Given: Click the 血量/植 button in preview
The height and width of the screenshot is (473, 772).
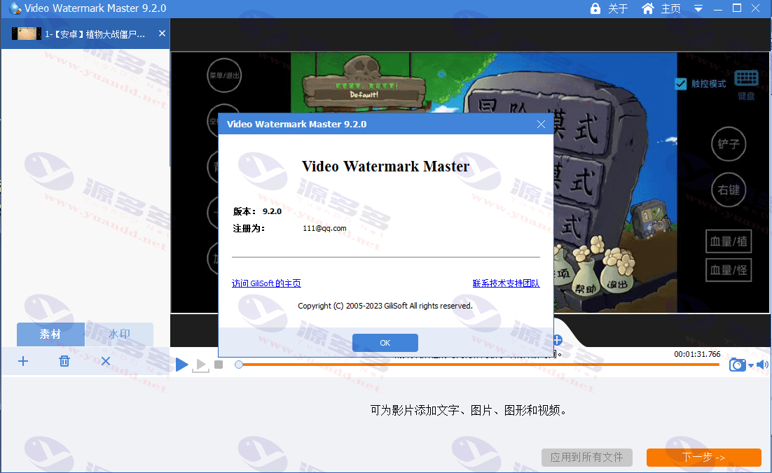Looking at the screenshot, I should [729, 241].
